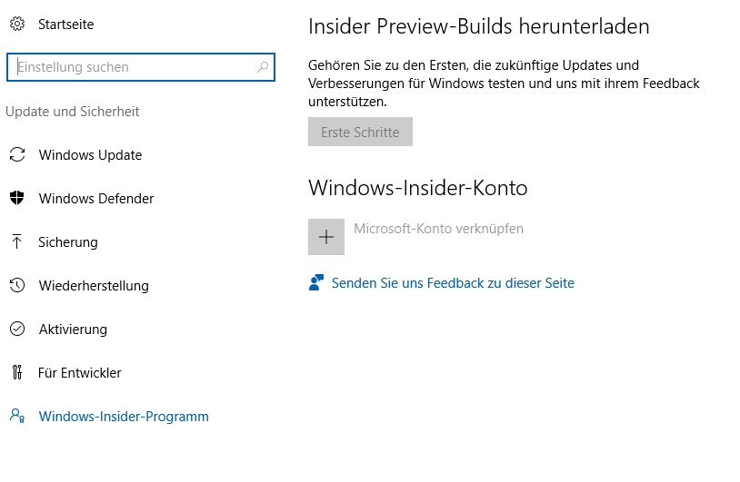Go to Windows Defender settings
Screen dimensions: 740x482
click(96, 199)
